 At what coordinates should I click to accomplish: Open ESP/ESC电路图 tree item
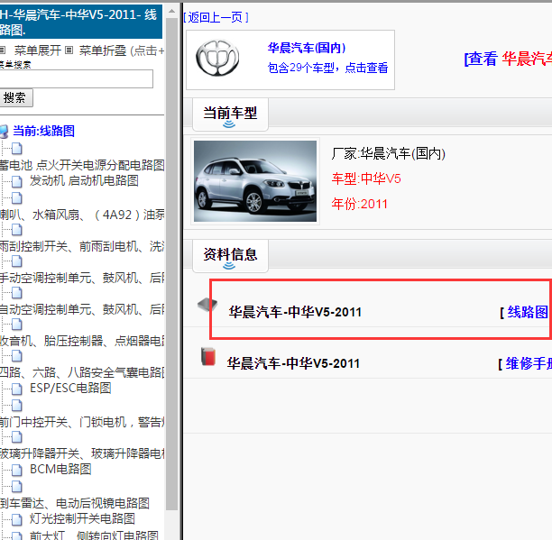(x=70, y=388)
